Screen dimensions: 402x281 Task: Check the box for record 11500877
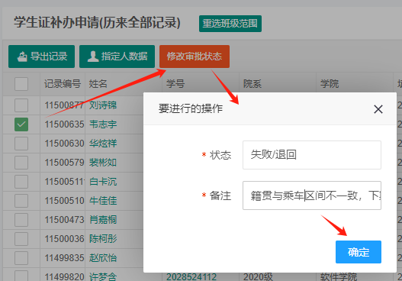21,105
